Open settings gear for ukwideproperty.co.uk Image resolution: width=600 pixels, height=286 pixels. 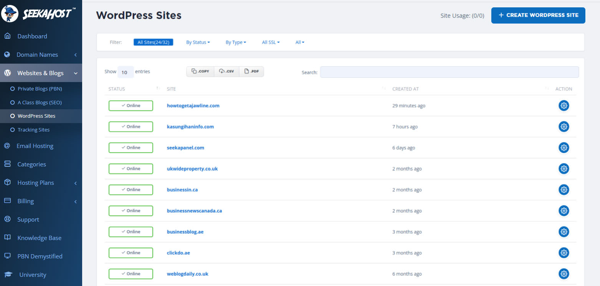click(x=564, y=169)
